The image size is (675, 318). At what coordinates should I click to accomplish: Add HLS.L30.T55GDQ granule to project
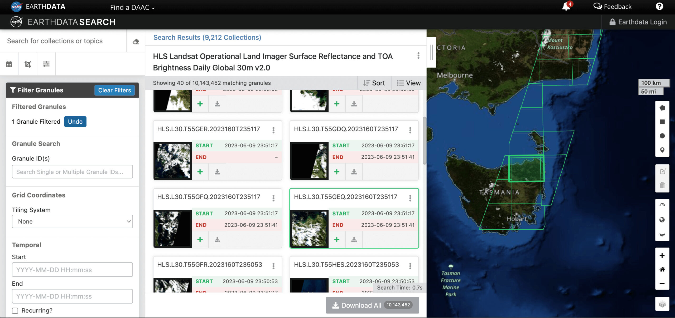[x=337, y=172]
